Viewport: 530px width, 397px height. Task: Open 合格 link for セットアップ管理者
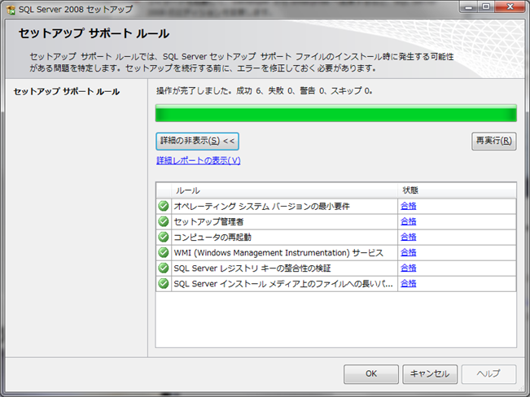pos(409,221)
